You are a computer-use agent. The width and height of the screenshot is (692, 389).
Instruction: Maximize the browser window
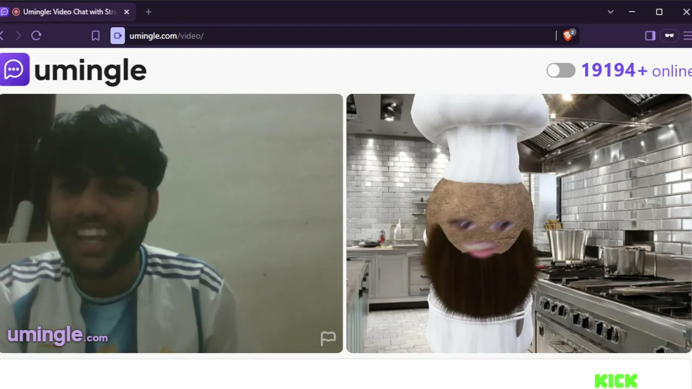[x=659, y=12]
